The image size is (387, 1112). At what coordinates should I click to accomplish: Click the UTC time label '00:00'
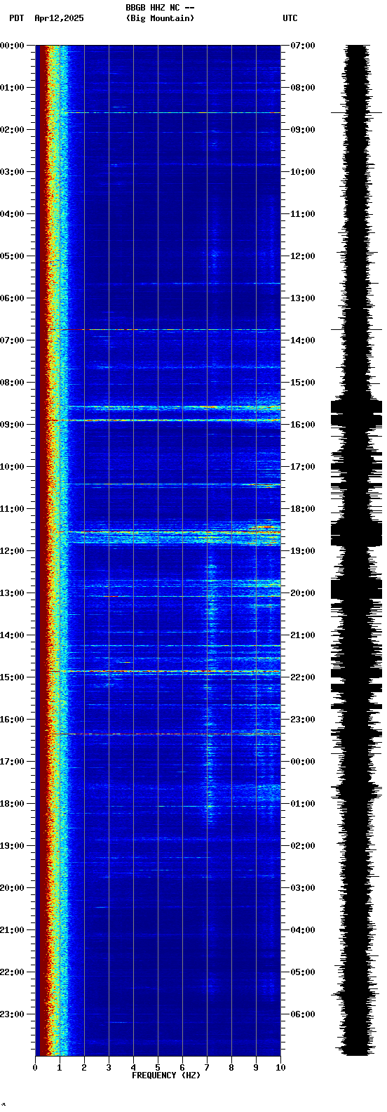click(303, 762)
